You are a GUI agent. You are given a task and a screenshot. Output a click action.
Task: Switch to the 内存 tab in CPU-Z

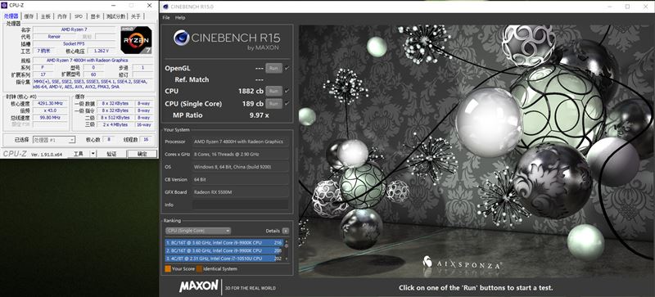(x=62, y=16)
